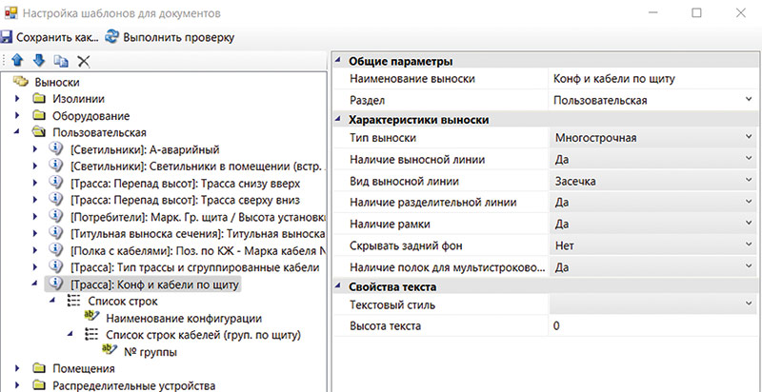762x392 pixels.
Task: Collapse the Общие параметры section
Action: coord(340,61)
